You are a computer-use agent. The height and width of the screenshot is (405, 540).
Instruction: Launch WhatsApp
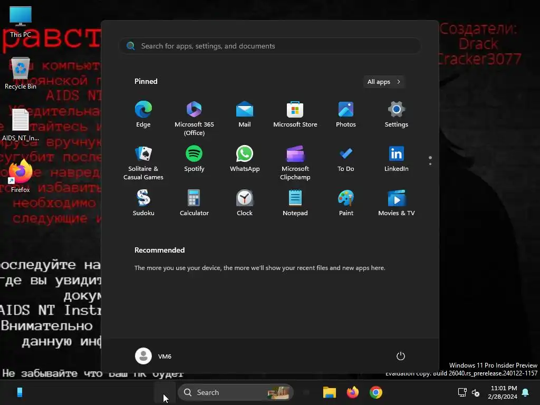tap(245, 159)
